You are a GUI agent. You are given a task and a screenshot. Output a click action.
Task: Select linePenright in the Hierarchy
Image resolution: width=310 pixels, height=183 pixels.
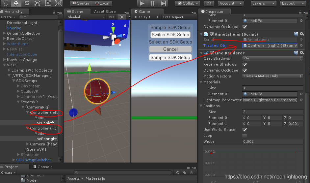45,139
